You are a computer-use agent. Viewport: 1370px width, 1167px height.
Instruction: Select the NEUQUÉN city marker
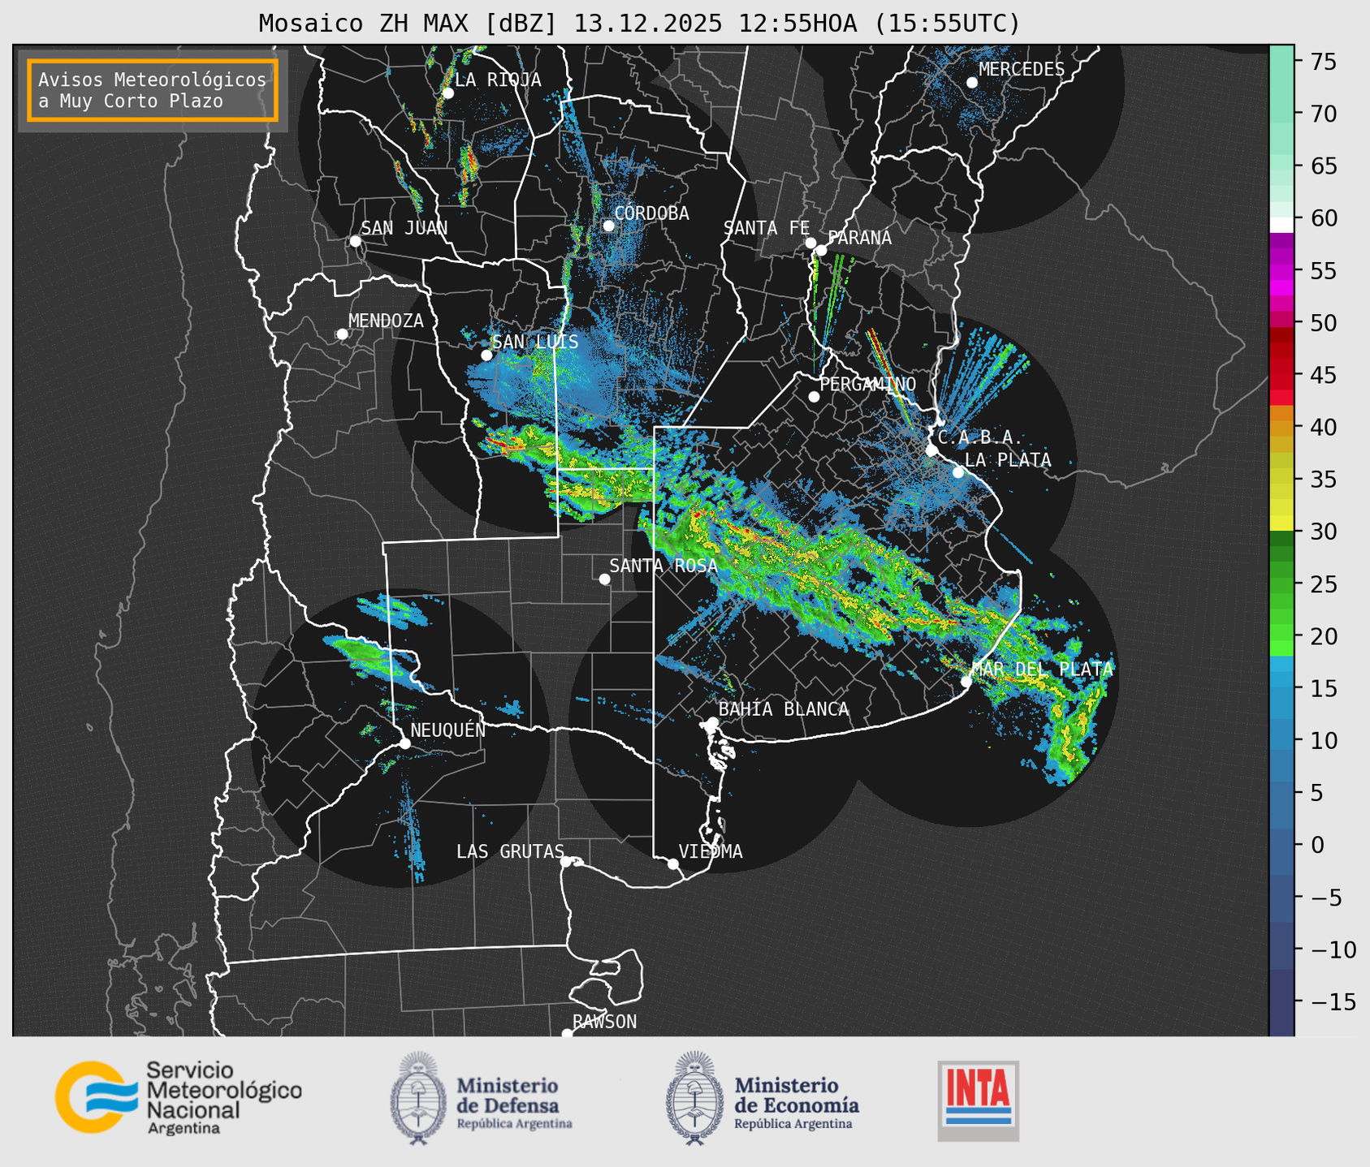pos(405,743)
